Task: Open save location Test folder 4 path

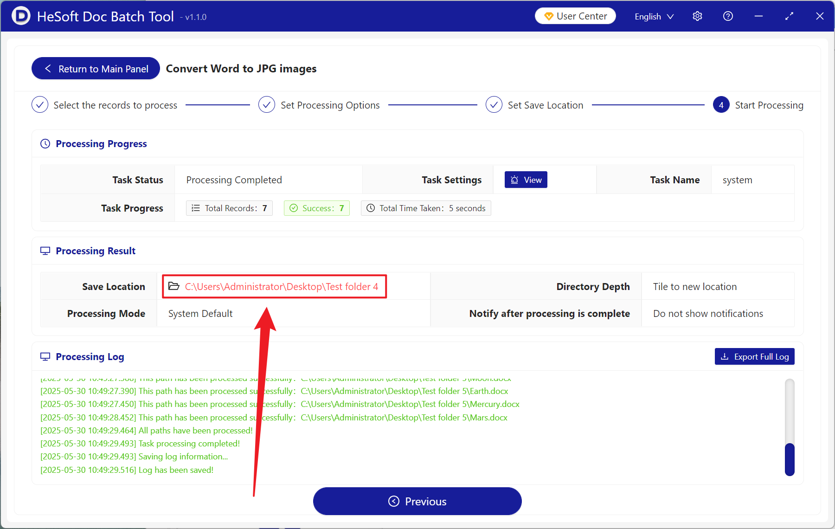Action: [282, 287]
